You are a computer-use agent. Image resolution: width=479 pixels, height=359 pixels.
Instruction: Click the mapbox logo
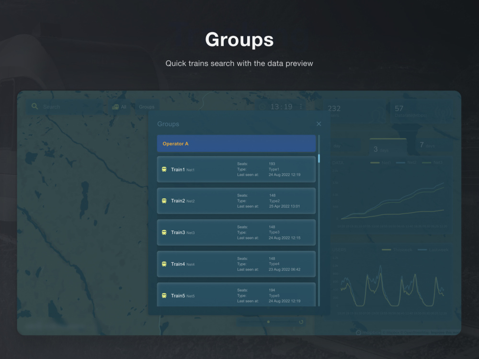pos(368,333)
